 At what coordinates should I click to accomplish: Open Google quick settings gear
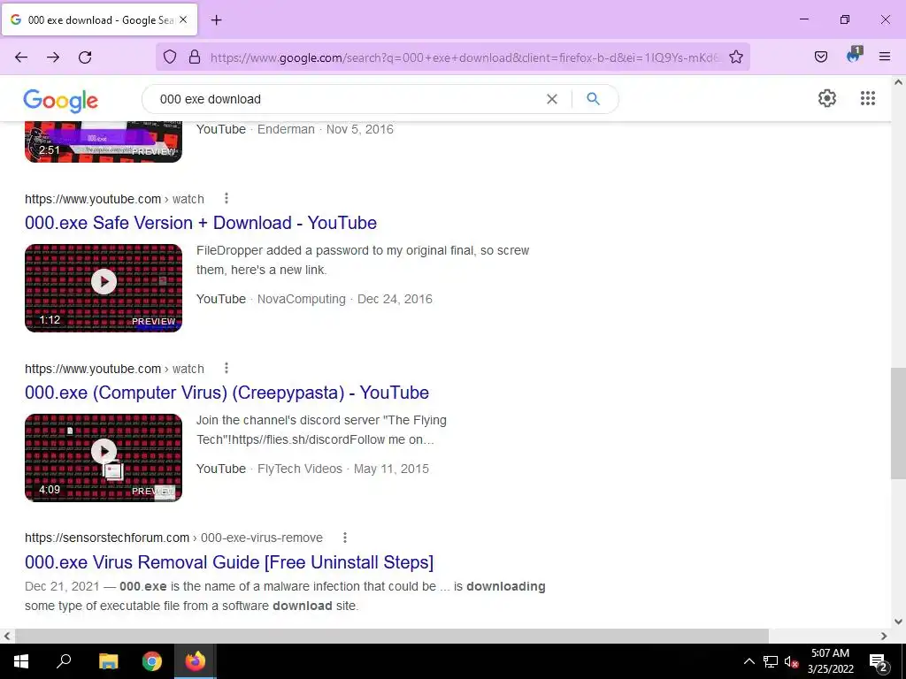(x=827, y=98)
